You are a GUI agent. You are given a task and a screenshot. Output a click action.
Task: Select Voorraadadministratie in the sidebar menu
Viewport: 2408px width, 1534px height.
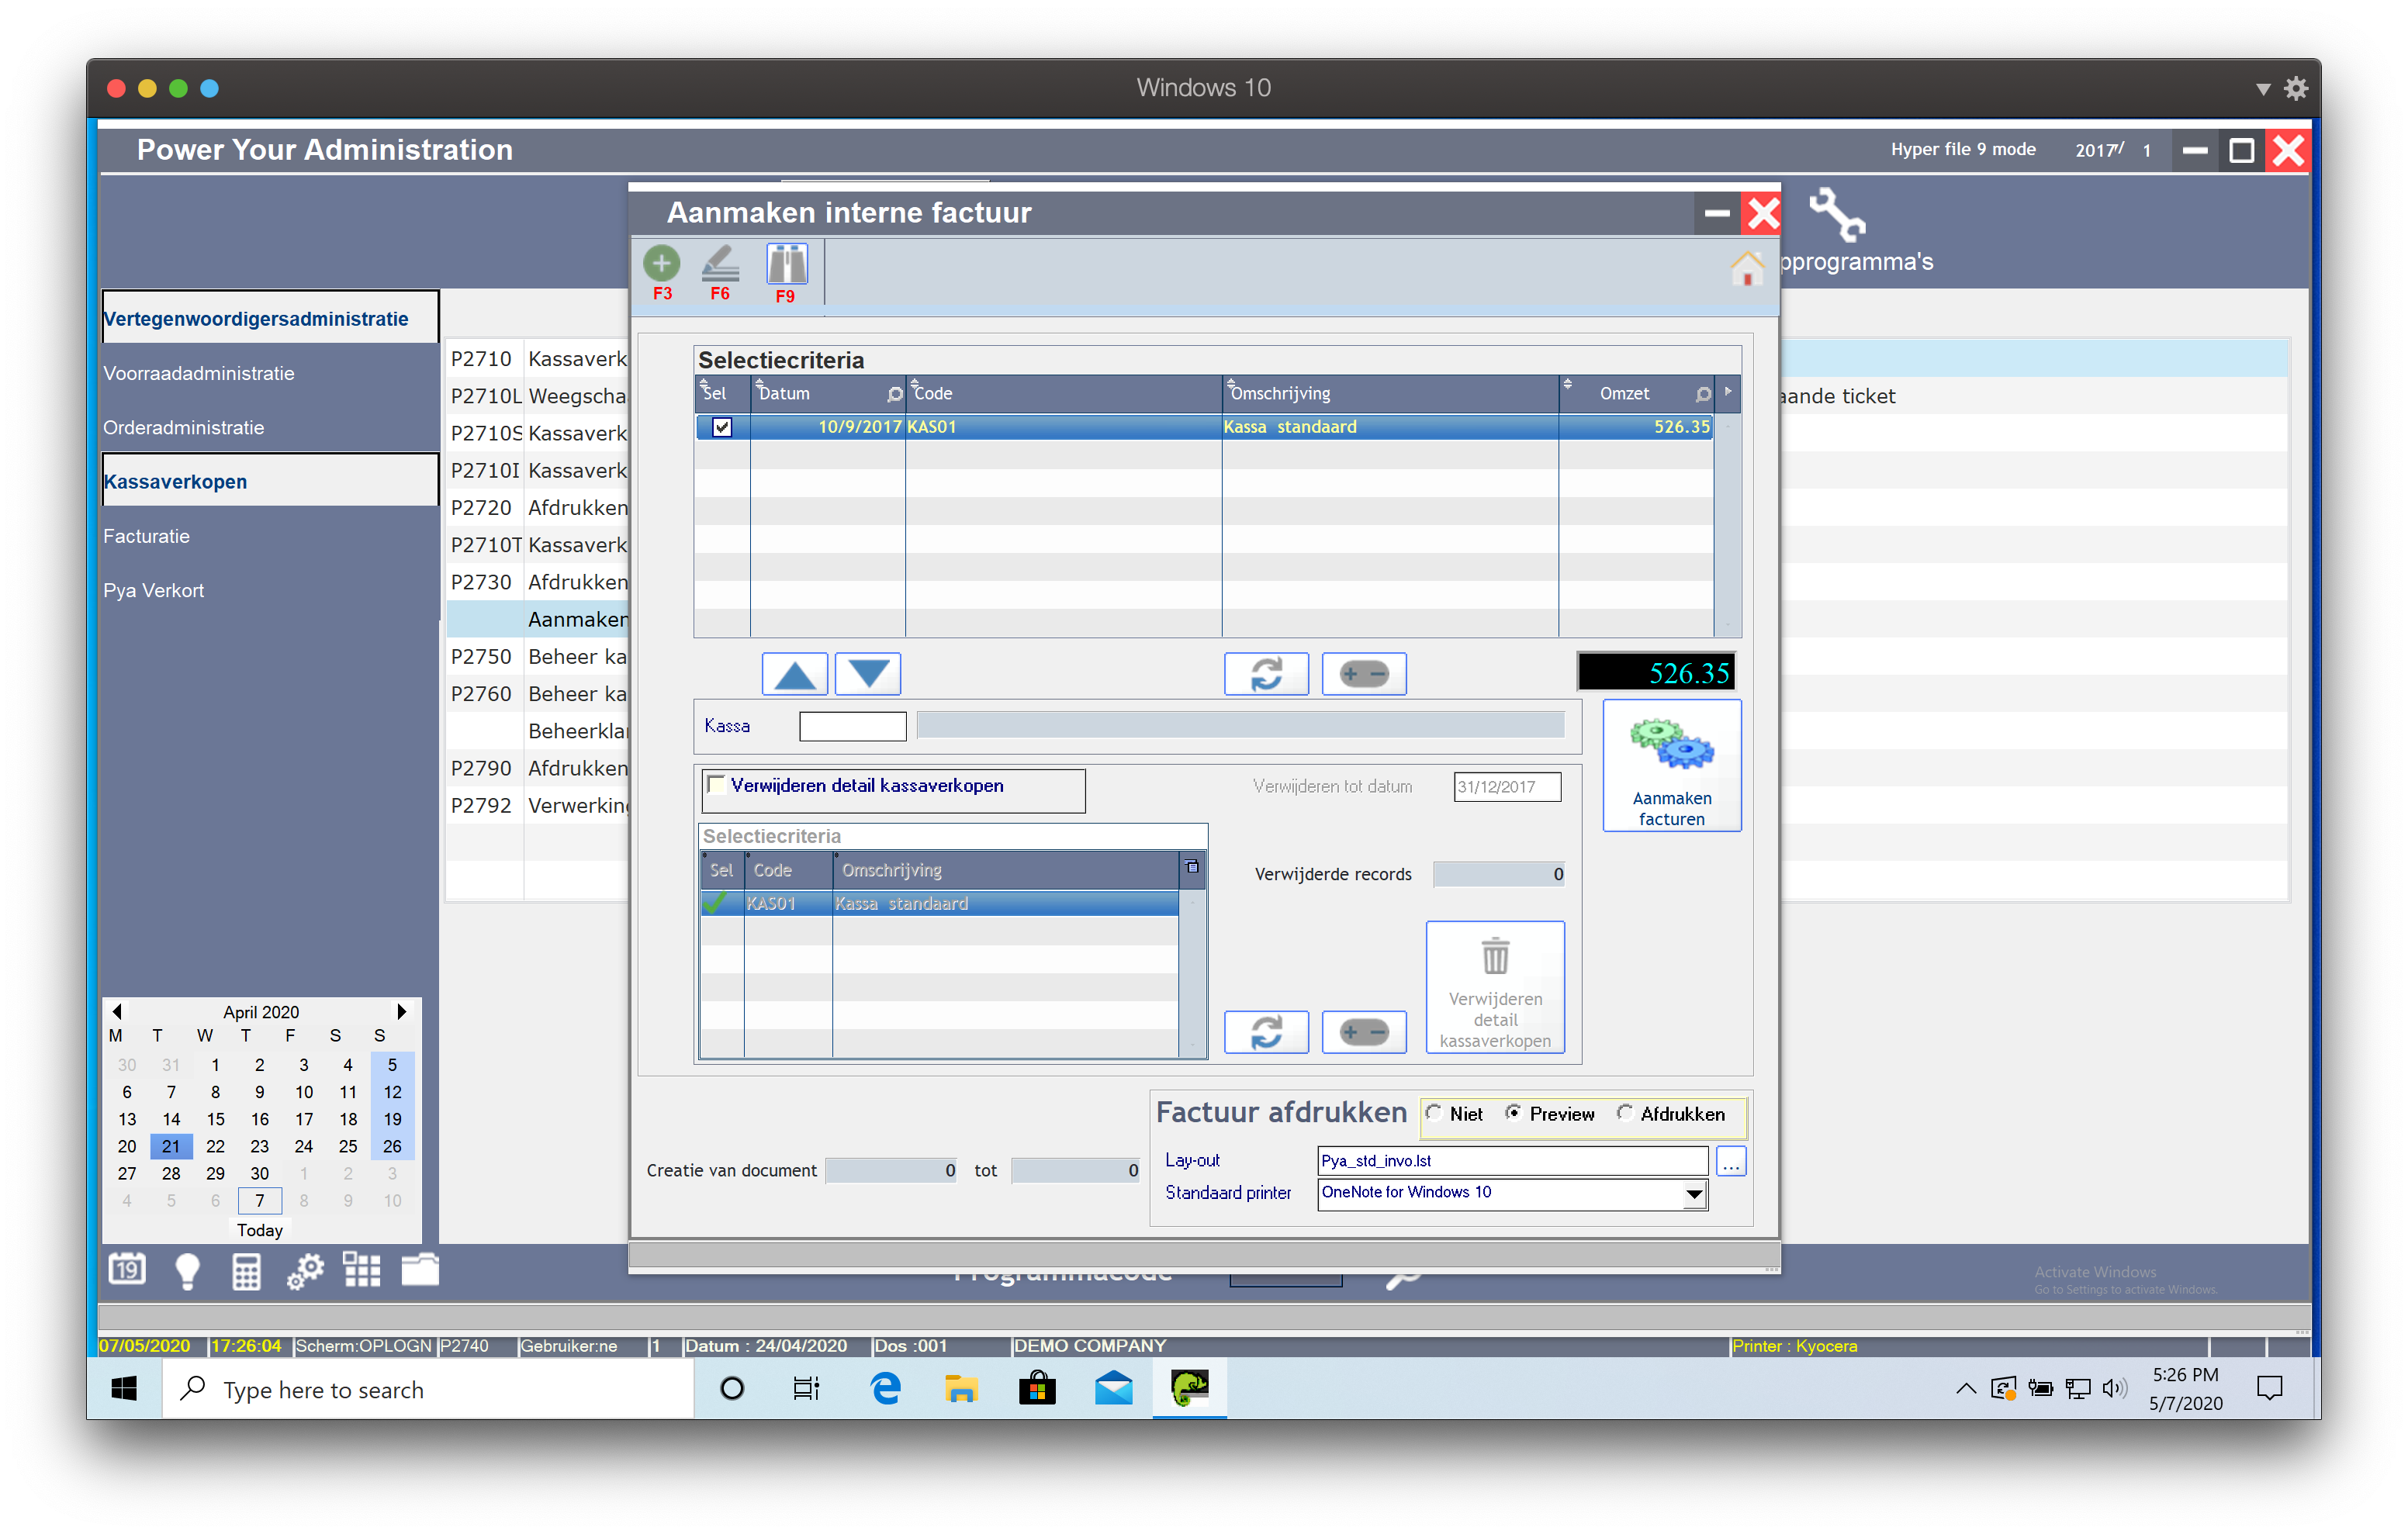click(198, 373)
